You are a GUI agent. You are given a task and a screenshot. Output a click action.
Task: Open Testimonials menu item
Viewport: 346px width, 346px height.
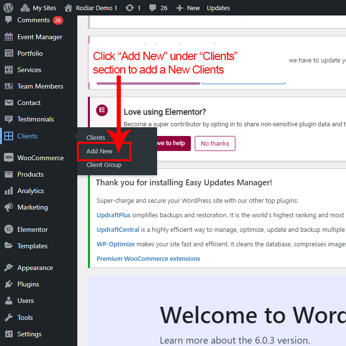tap(35, 119)
